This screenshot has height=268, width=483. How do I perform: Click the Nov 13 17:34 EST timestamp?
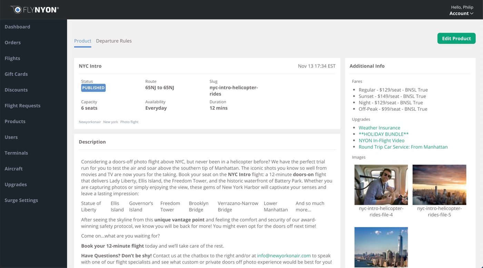pos(317,66)
